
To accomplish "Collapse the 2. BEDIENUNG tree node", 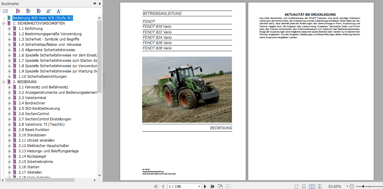I will (x=4, y=82).
